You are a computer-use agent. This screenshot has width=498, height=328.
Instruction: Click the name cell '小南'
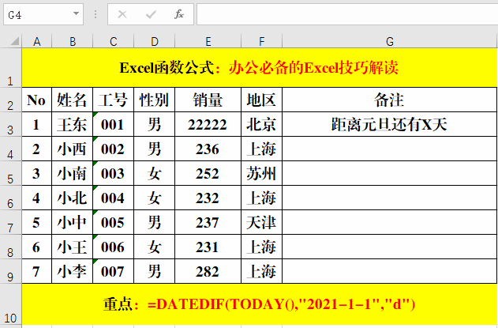tap(73, 173)
